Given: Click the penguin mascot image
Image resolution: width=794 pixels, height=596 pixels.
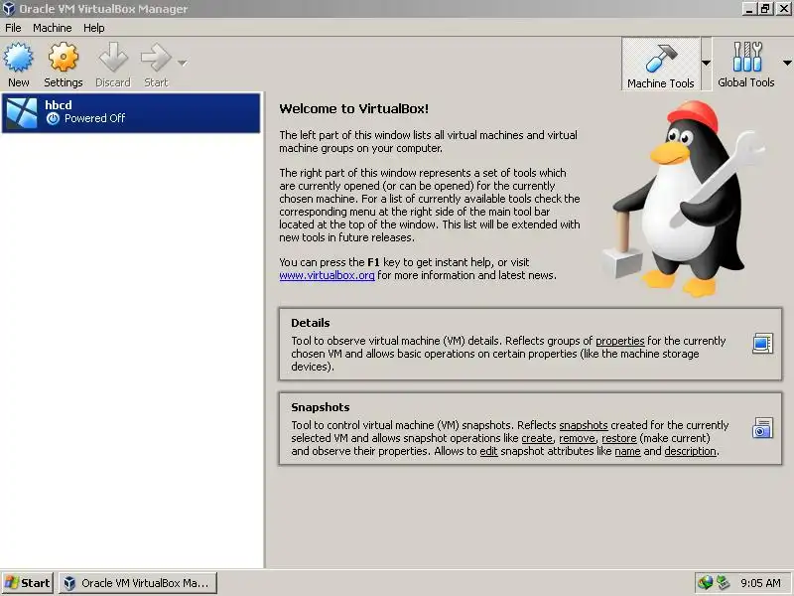Looking at the screenshot, I should 684,199.
